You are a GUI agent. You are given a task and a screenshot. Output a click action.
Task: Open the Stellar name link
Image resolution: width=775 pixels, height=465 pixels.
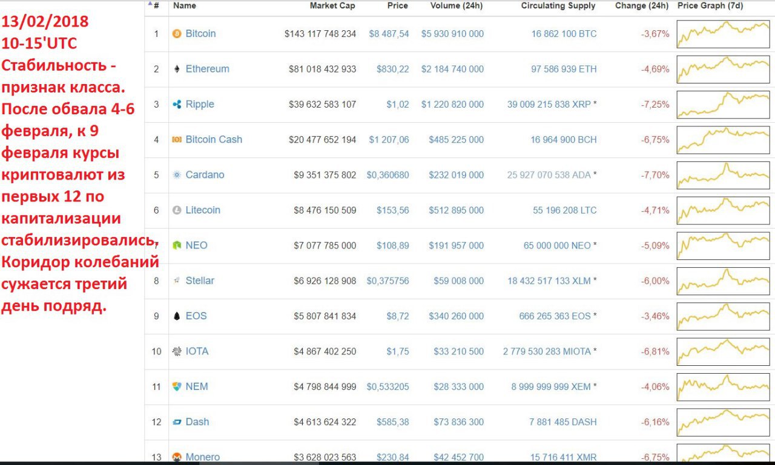tap(200, 281)
